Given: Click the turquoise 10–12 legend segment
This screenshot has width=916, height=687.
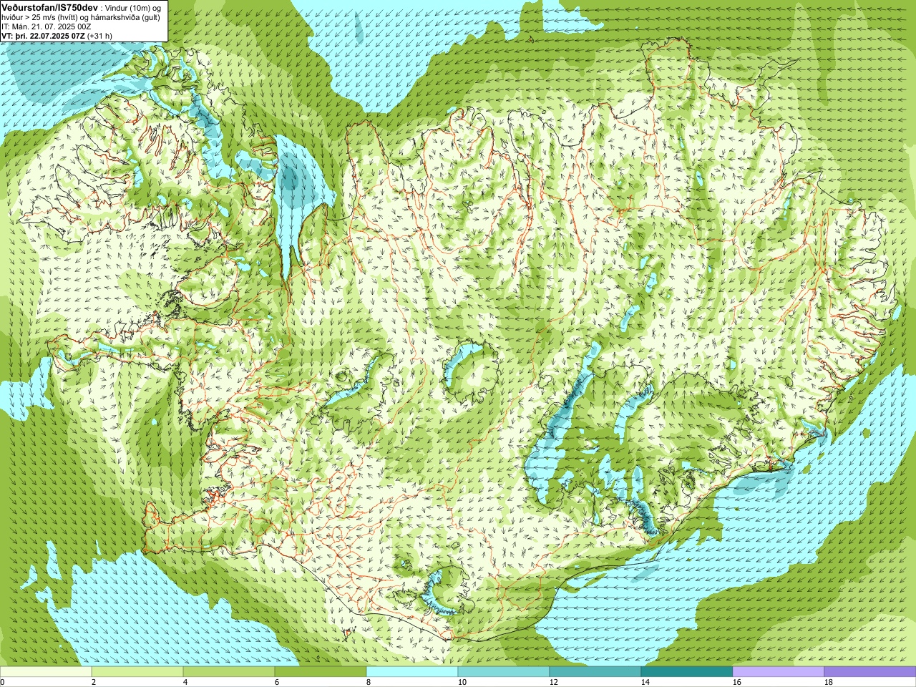Looking at the screenshot, I should [x=504, y=672].
